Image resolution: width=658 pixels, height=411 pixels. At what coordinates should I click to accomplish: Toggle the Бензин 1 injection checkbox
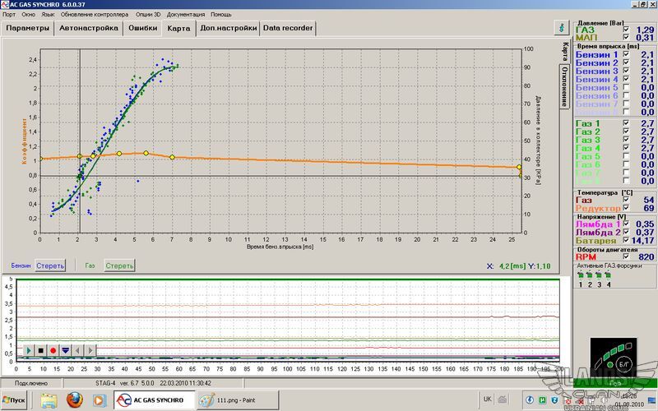click(x=626, y=54)
